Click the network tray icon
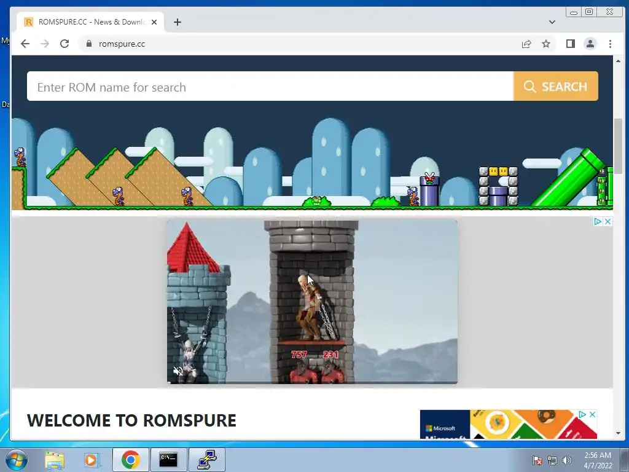The height and width of the screenshot is (472, 629). (552, 460)
